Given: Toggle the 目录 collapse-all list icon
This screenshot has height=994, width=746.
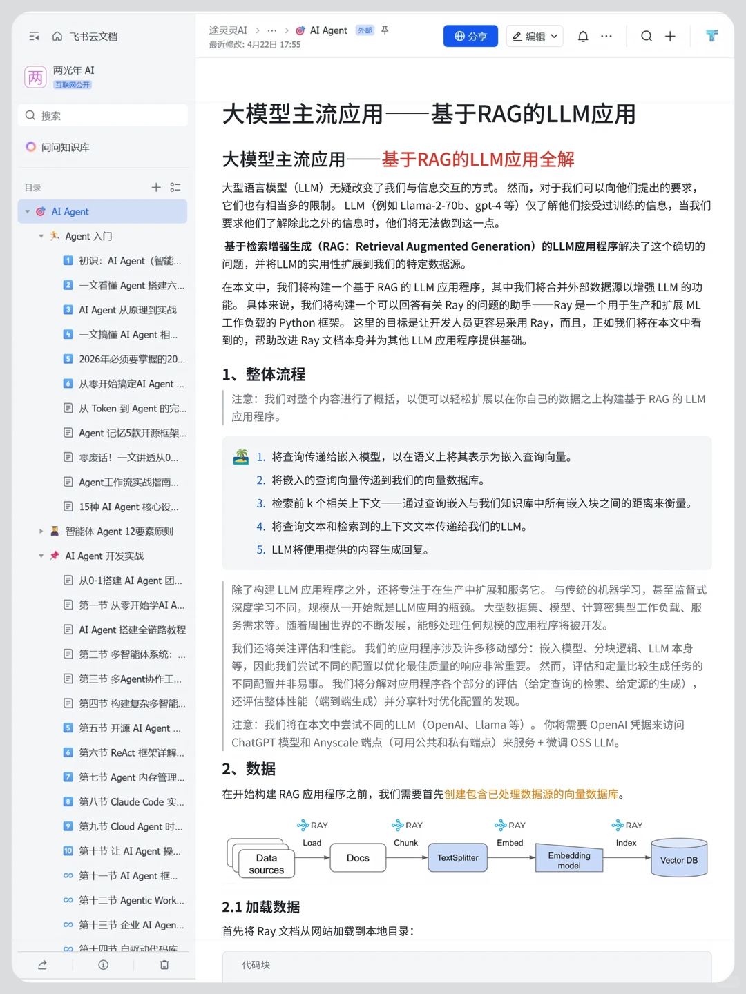Looking at the screenshot, I should [175, 187].
